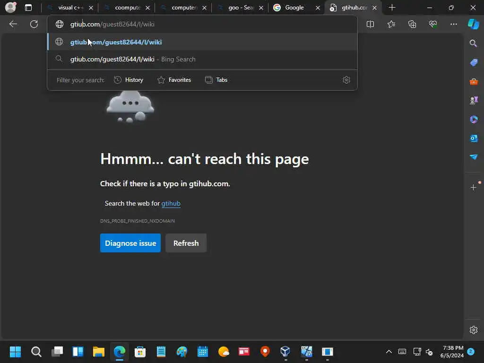Screen dimensions: 484x363
Task: Filter suggestions by Tabs
Action: point(216,80)
